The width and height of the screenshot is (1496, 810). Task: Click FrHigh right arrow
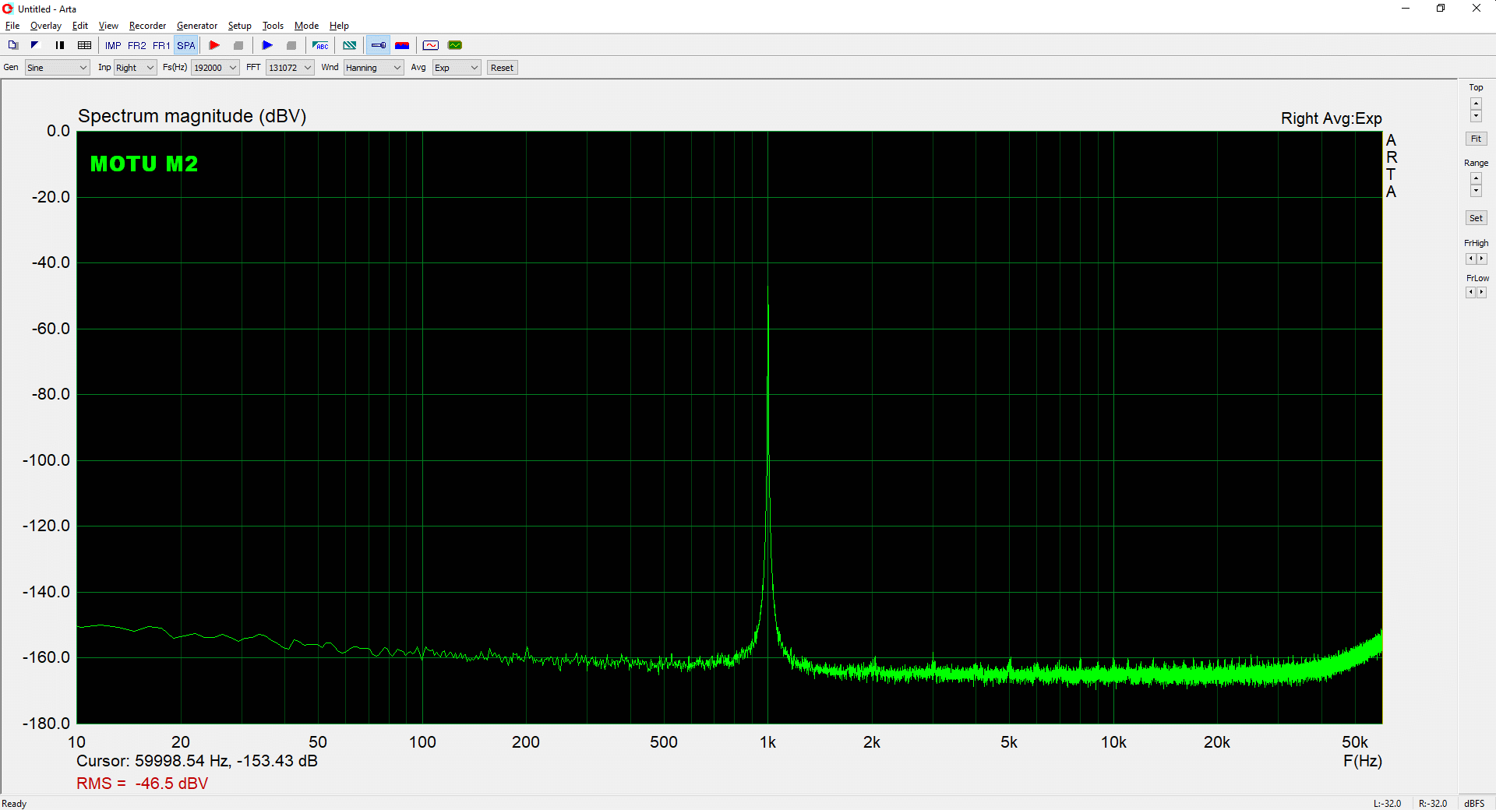(x=1482, y=259)
